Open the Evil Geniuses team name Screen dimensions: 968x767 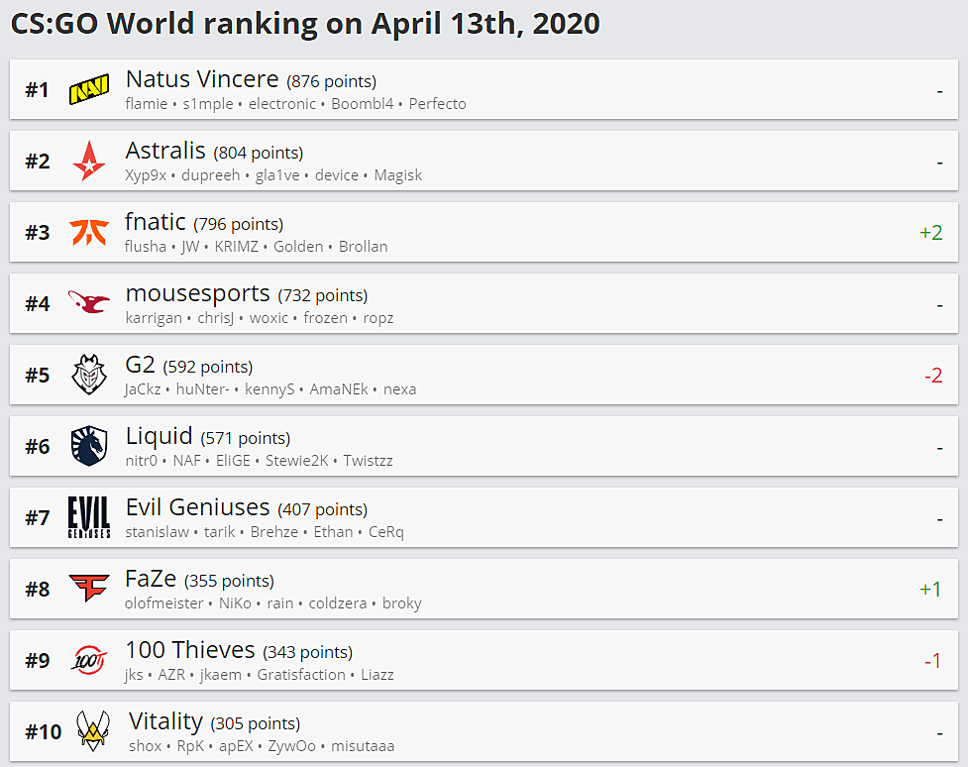(x=197, y=507)
